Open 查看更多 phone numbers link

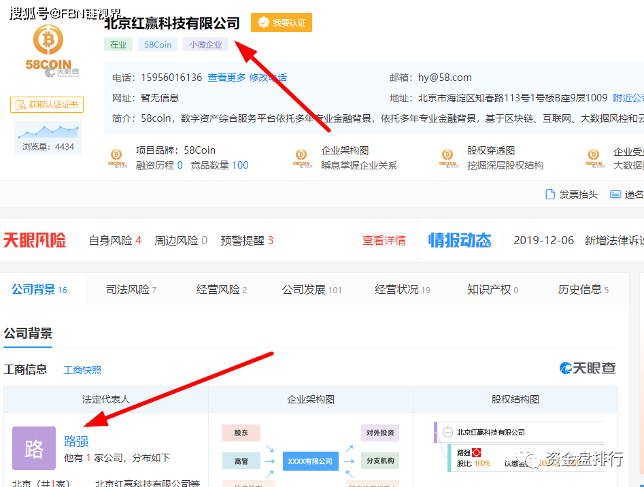tap(226, 78)
